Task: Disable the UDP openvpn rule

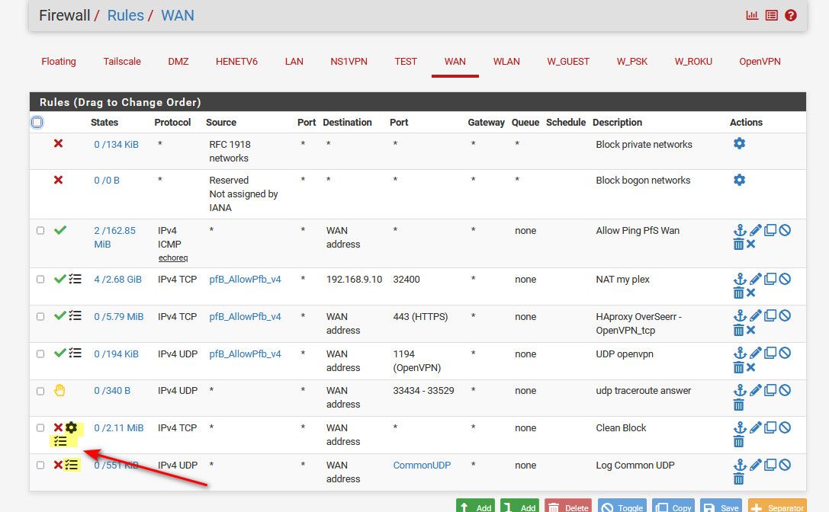Action: (x=785, y=353)
